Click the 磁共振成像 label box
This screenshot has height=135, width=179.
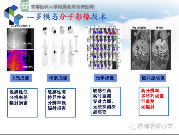pos(153,78)
